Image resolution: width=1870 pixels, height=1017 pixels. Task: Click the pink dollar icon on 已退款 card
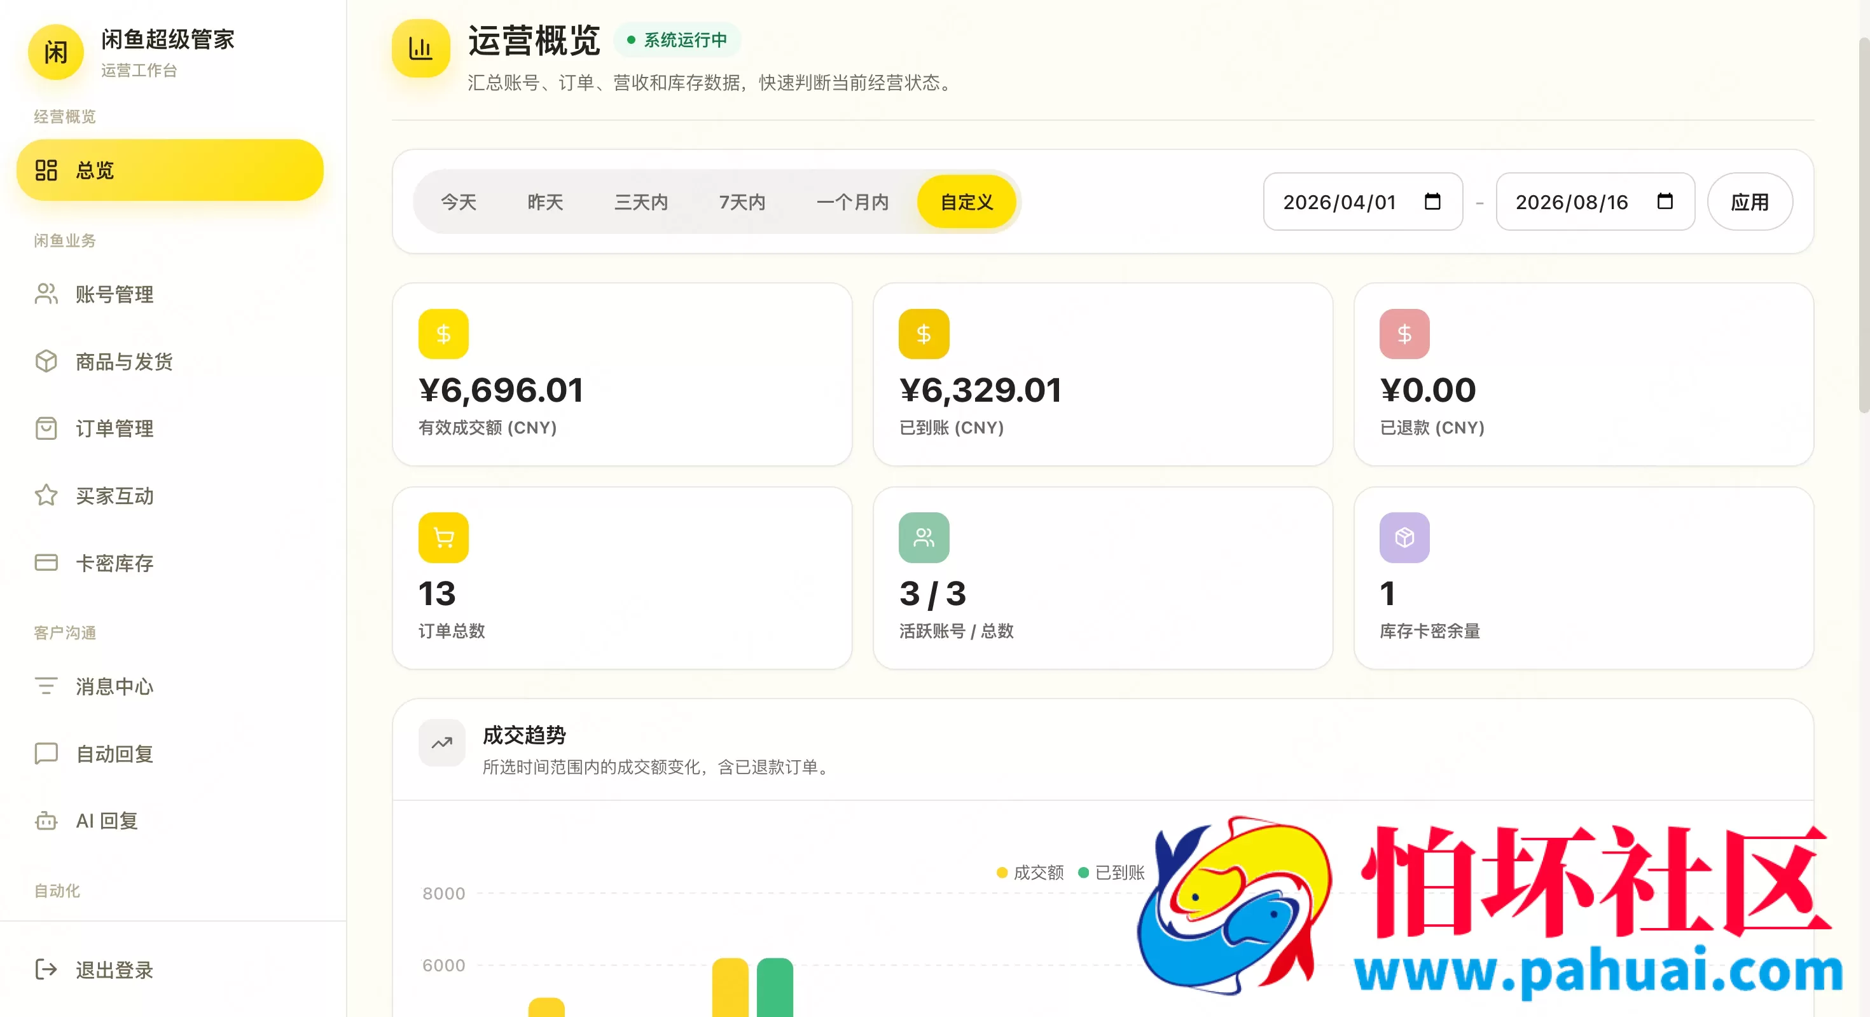coord(1404,334)
